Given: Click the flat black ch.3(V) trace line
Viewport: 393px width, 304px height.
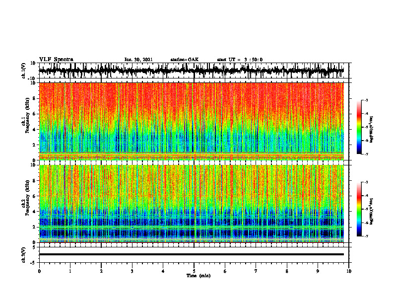Looking at the screenshot, I should [192, 254].
